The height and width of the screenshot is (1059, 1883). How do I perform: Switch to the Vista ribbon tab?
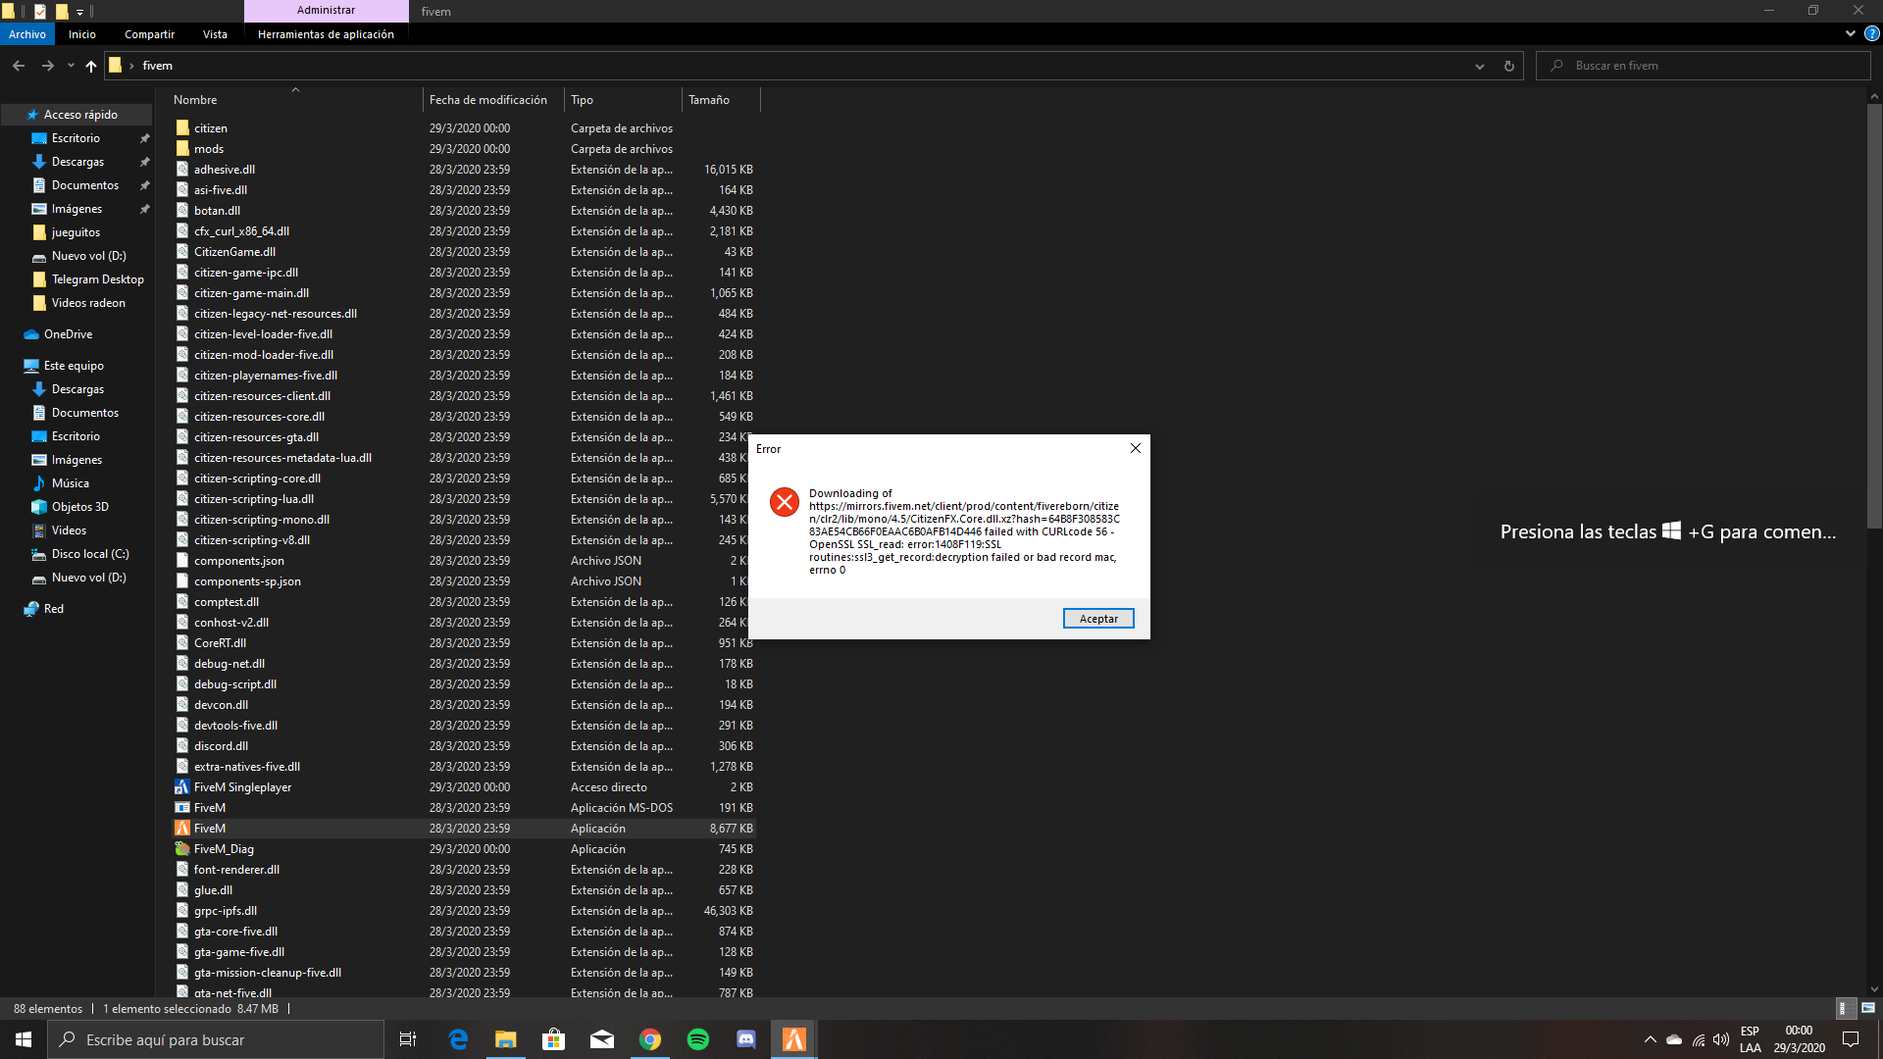click(215, 33)
